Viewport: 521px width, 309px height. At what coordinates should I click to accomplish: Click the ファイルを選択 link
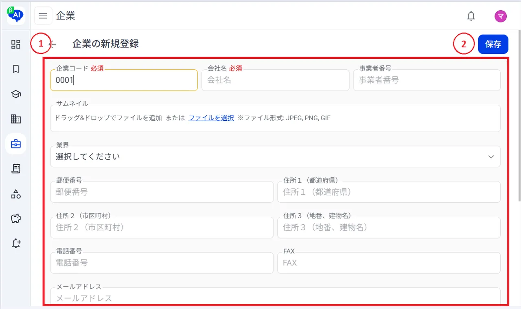pos(211,118)
